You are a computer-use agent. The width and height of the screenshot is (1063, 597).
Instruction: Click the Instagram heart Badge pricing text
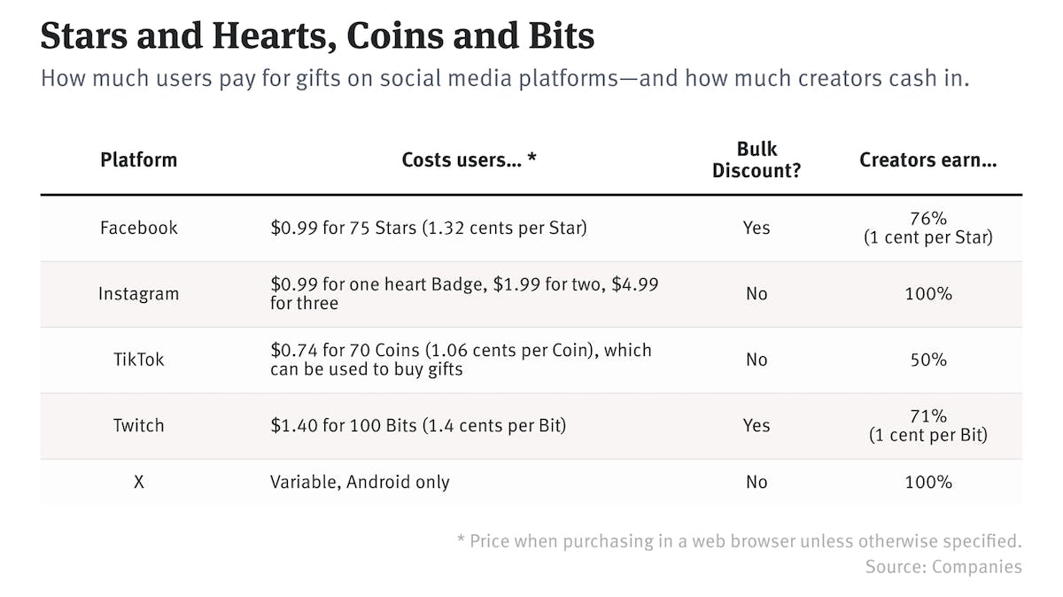pos(464,293)
